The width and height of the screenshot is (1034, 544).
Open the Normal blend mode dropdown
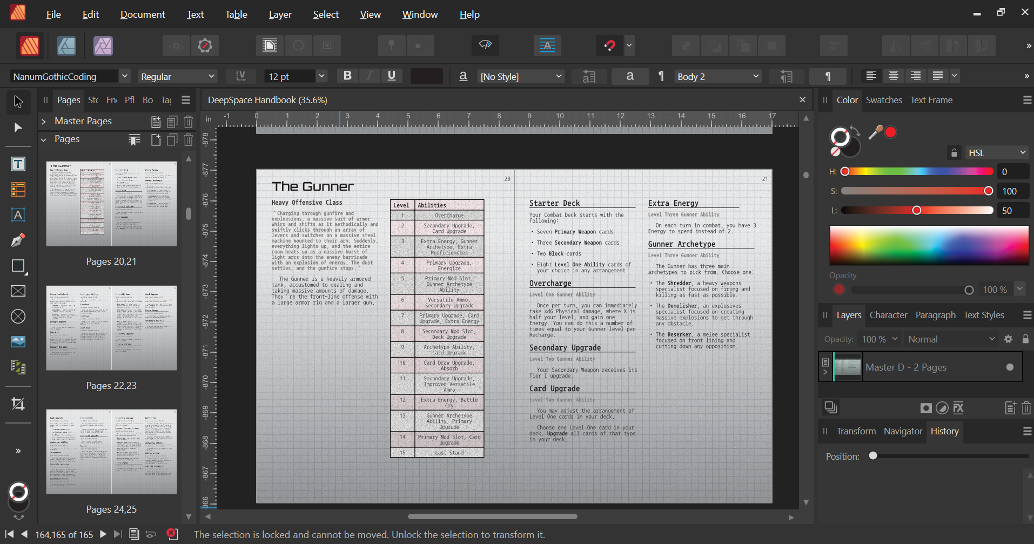(951, 339)
